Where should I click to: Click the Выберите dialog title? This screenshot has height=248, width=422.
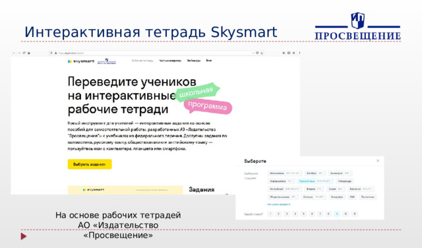[x=255, y=161]
